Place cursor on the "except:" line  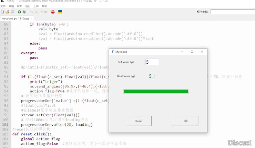tap(29, 53)
